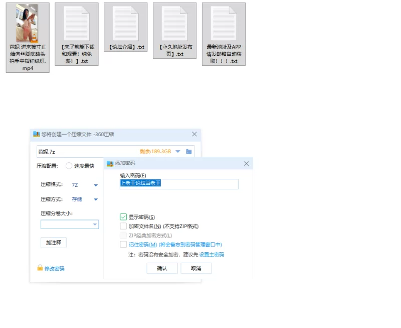Click the 输入密码 text field
The image size is (401, 328).
pyautogui.click(x=179, y=184)
